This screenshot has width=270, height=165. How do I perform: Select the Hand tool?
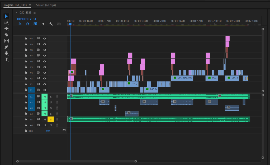[6, 53]
